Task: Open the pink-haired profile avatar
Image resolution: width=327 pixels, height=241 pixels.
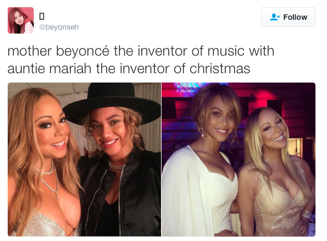Action: point(21,20)
